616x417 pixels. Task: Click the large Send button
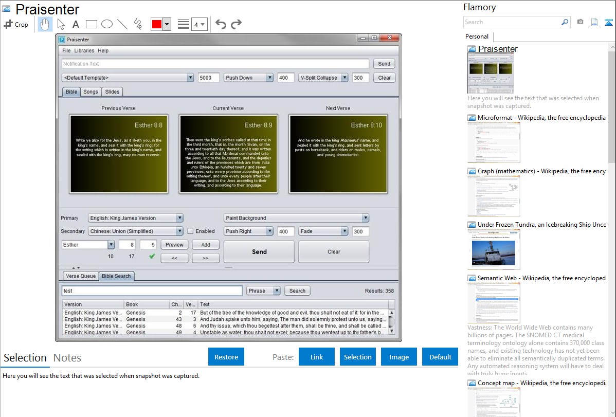pos(259,251)
